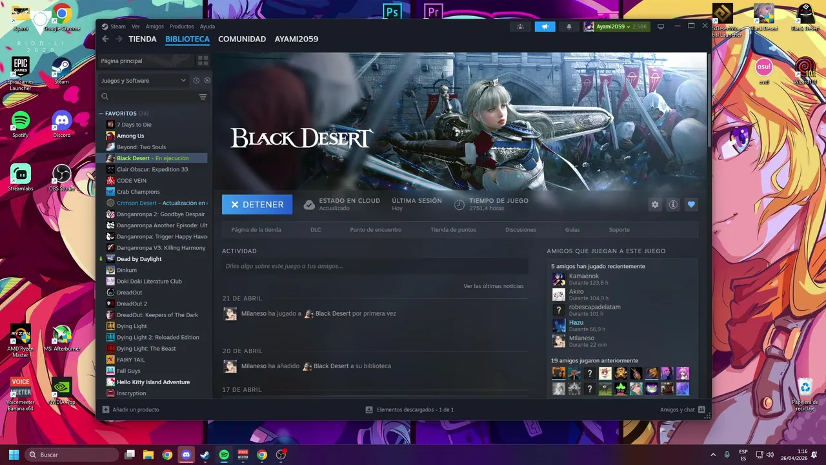Open Steam's friend activity group icon
826x465 pixels.
(520, 26)
